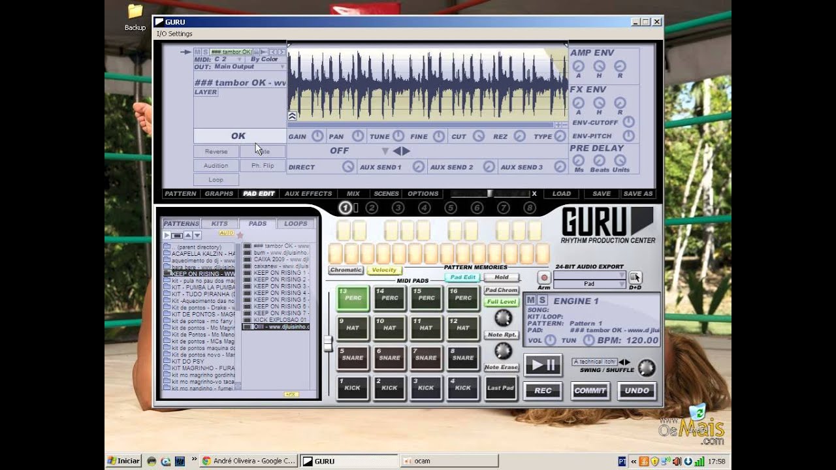Toggle the Ph. Flip option

[263, 166]
